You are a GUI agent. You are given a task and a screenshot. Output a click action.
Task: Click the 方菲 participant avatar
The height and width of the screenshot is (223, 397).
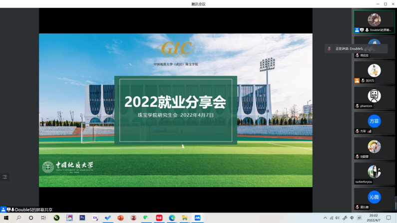point(374,120)
